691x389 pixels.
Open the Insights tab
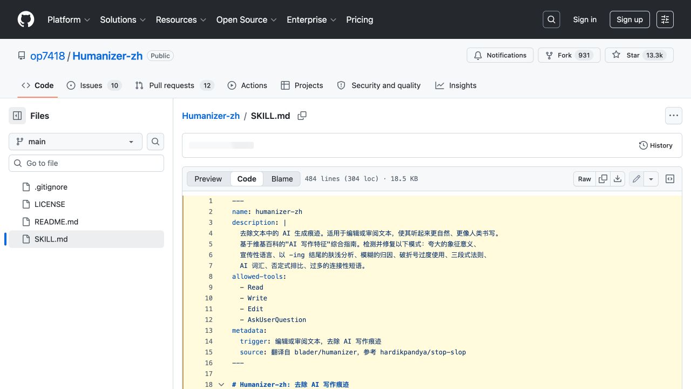point(456,85)
